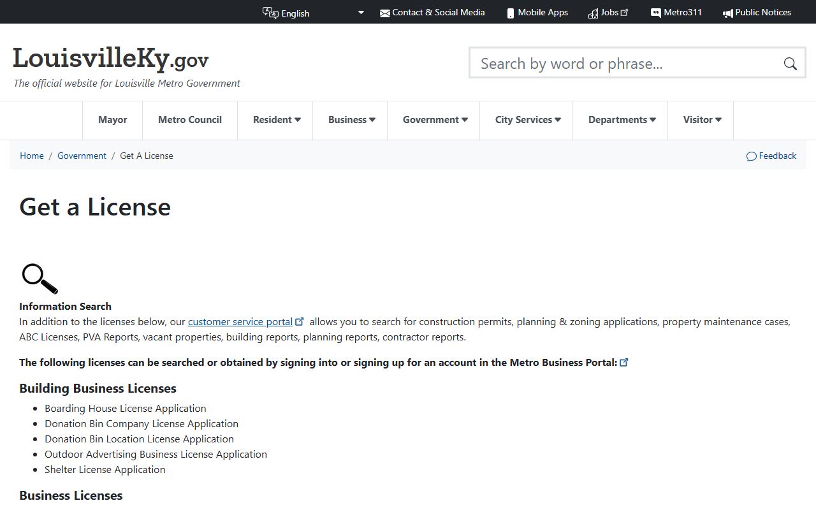Open the customer service portal link
Image resolution: width=816 pixels, height=510 pixels.
(240, 322)
